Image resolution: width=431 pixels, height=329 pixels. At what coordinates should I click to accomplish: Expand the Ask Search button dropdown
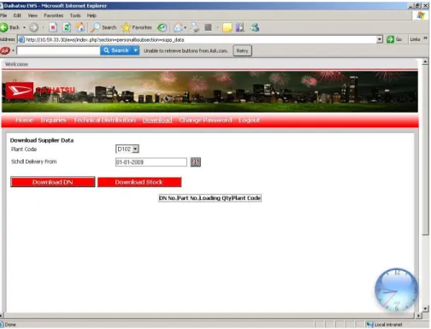click(136, 50)
